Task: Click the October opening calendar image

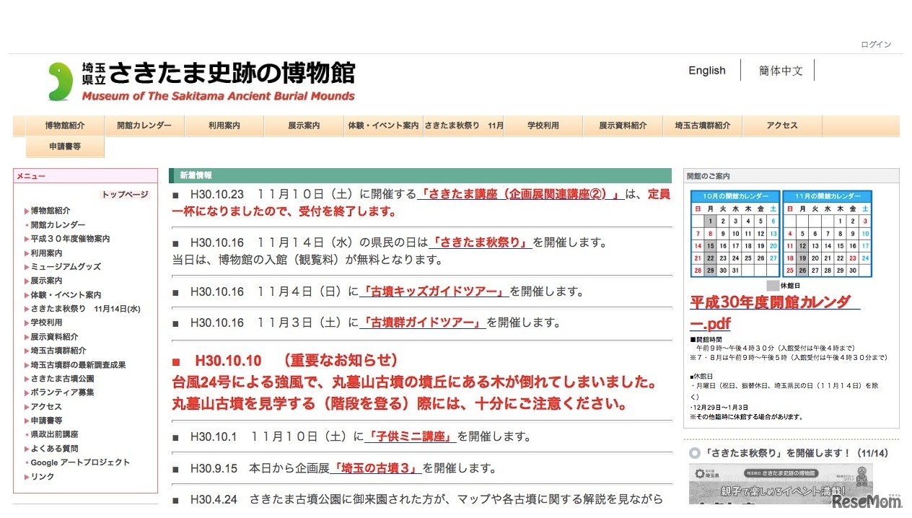Action: coord(735,235)
